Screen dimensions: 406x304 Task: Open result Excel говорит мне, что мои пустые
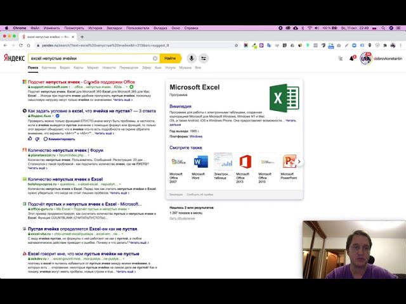(x=83, y=253)
